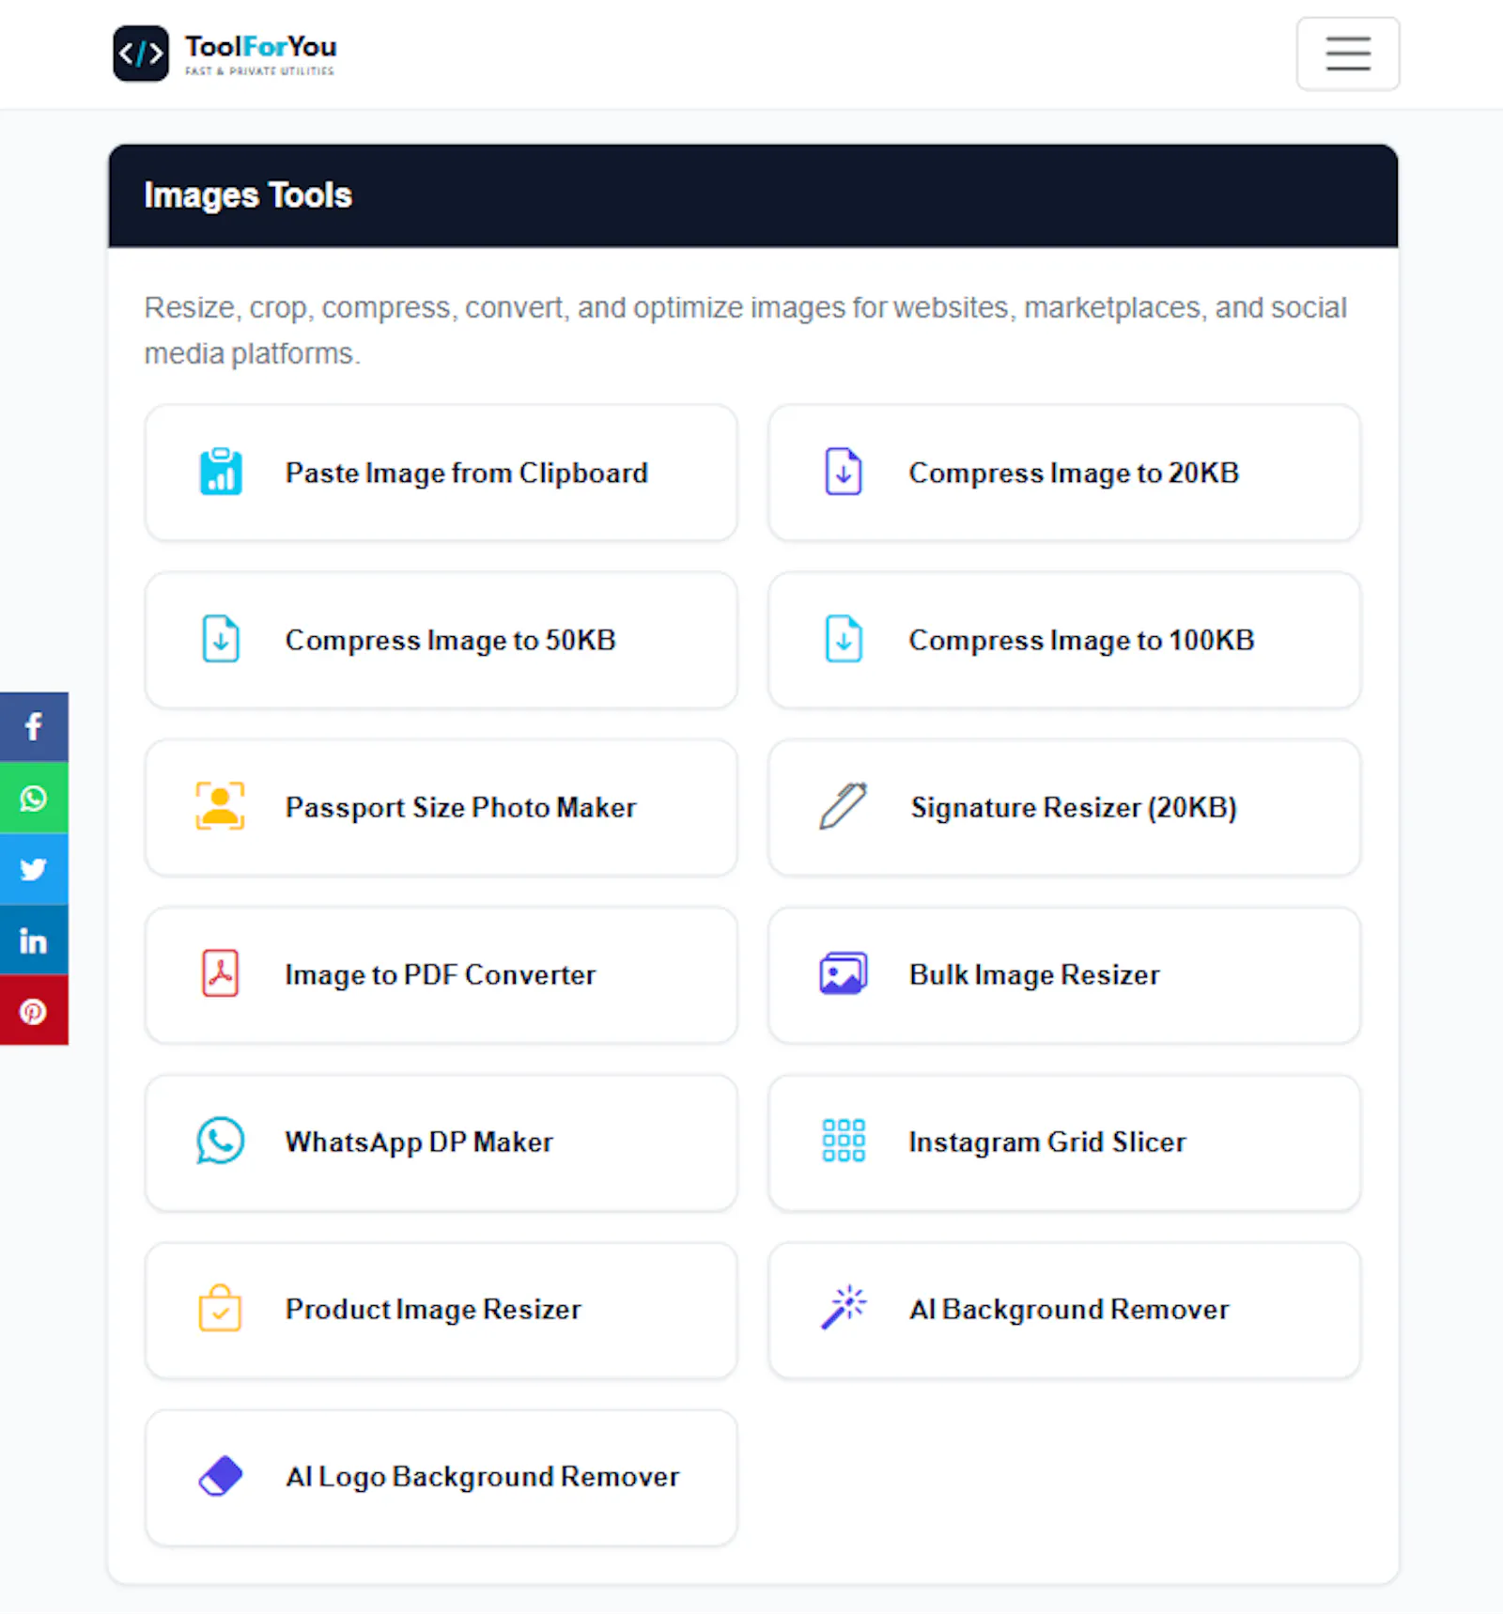The width and height of the screenshot is (1503, 1616).
Task: Open WhatsApp DP Maker tool
Action: [442, 1142]
